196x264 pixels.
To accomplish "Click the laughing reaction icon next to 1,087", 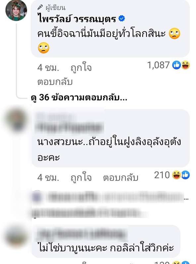I will 185,65.
